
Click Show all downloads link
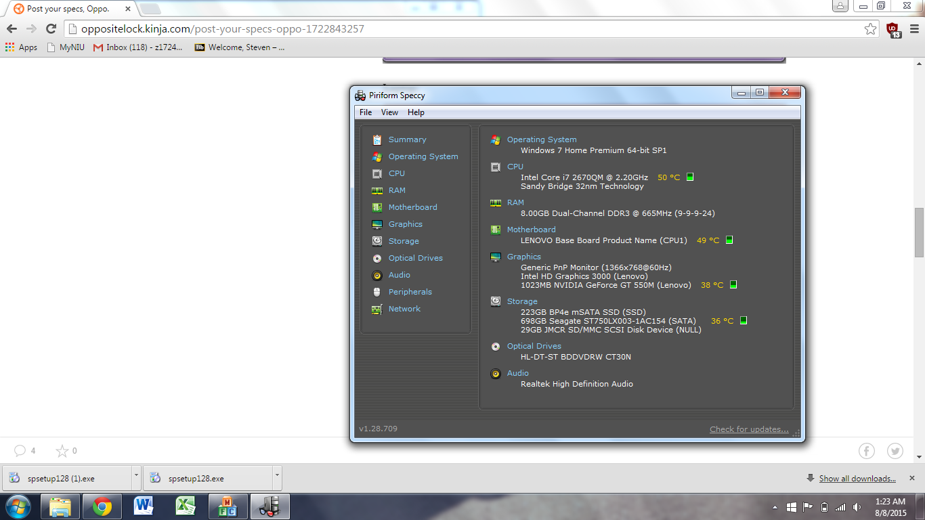(857, 478)
